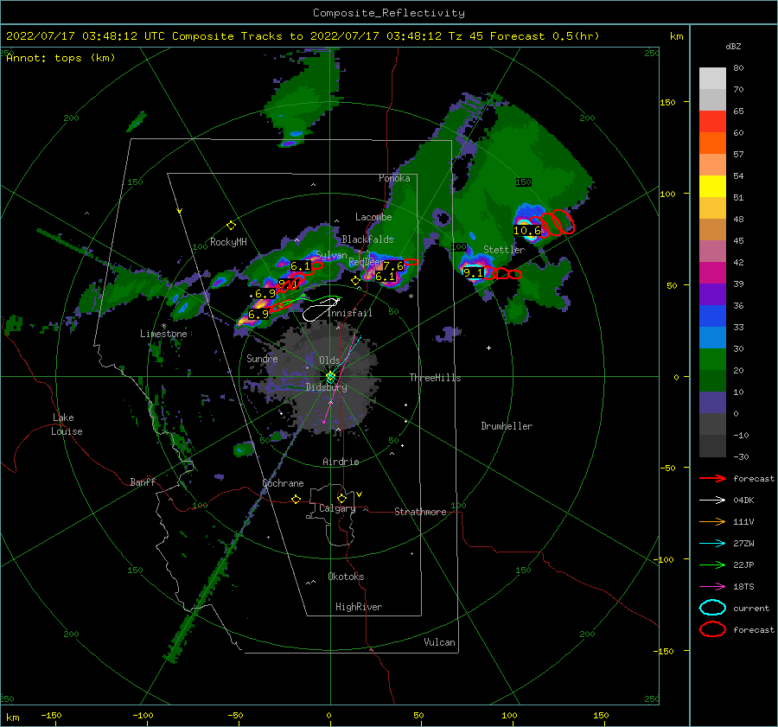
Task: Click the yellow diamond marker near RockyMH
Action: click(231, 226)
